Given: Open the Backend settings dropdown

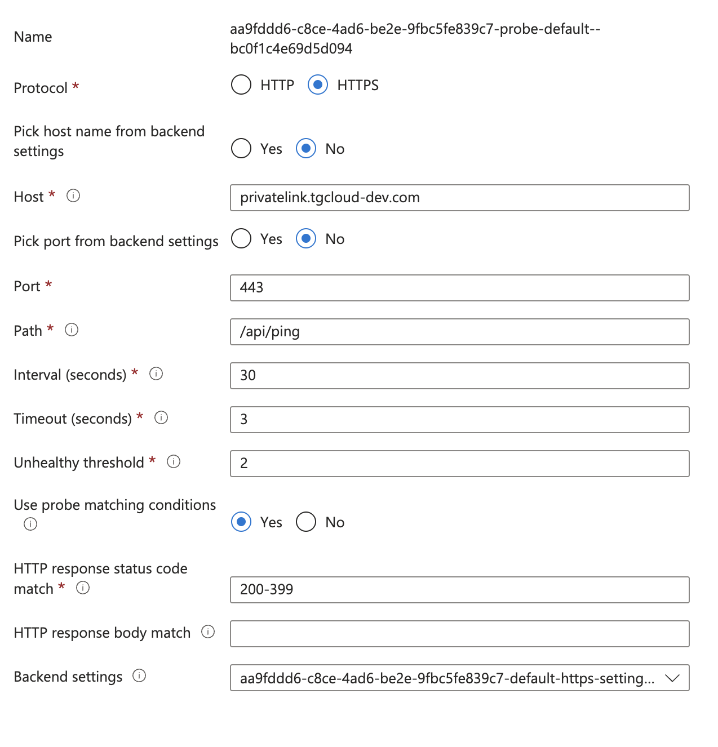Looking at the screenshot, I should [459, 678].
